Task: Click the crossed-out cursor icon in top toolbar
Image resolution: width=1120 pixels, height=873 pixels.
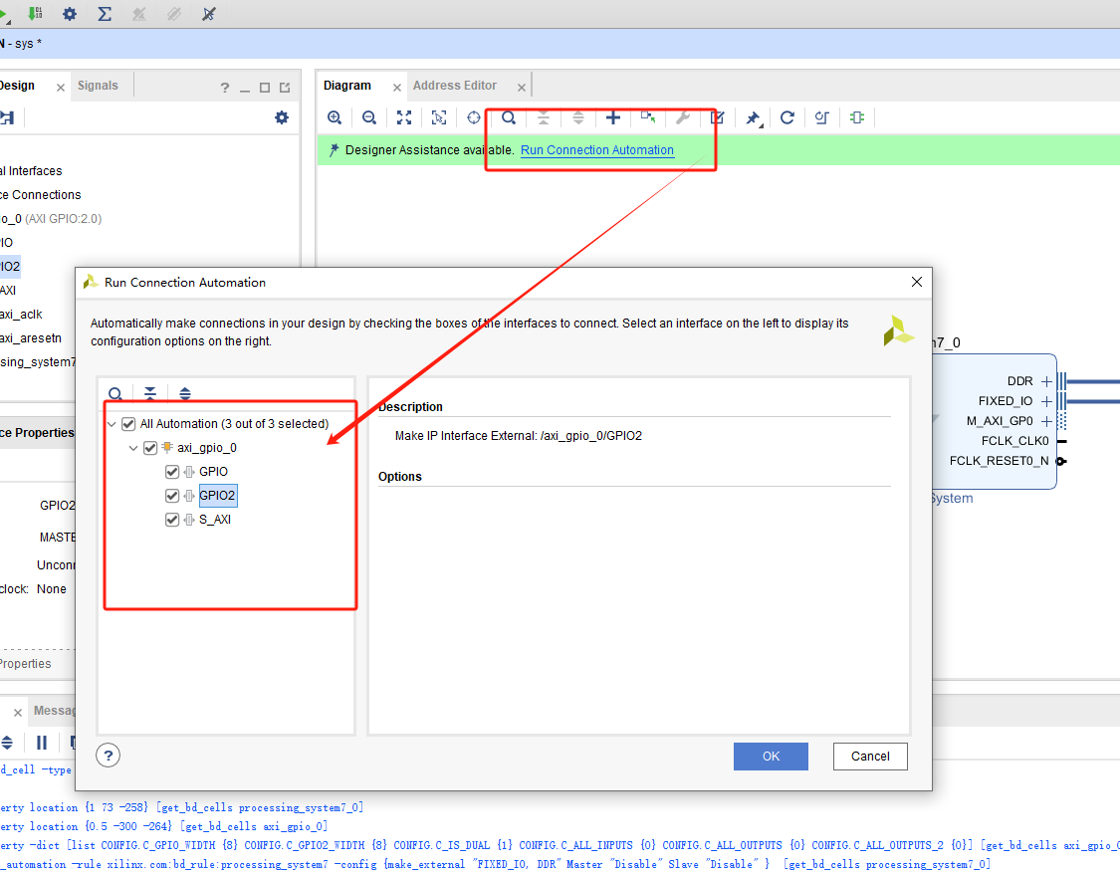Action: point(209,14)
